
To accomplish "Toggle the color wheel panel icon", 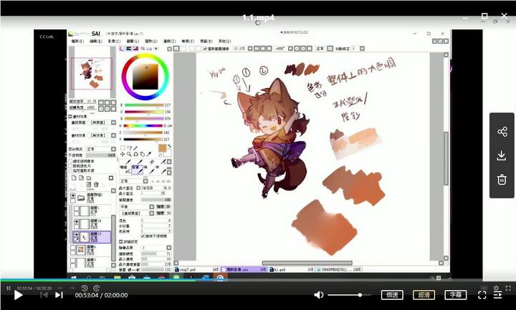I will click(x=122, y=48).
